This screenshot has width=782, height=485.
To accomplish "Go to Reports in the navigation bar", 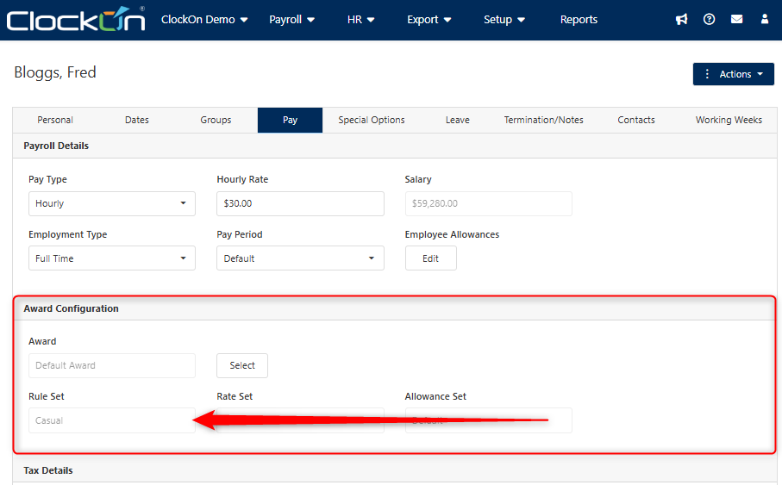I will coord(579,20).
